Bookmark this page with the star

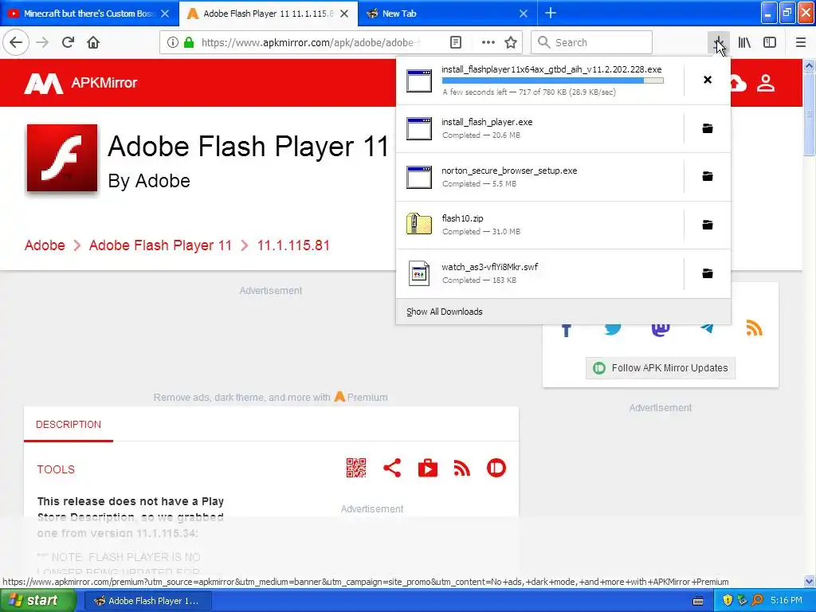click(511, 42)
